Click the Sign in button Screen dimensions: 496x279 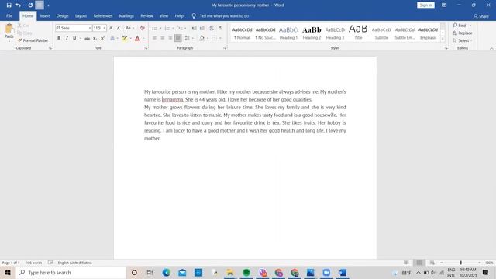[425, 5]
